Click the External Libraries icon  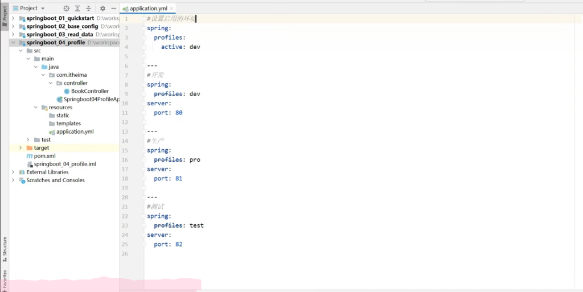click(22, 172)
